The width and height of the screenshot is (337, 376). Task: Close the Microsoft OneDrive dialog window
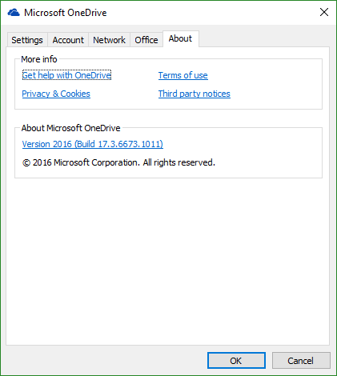click(x=324, y=12)
